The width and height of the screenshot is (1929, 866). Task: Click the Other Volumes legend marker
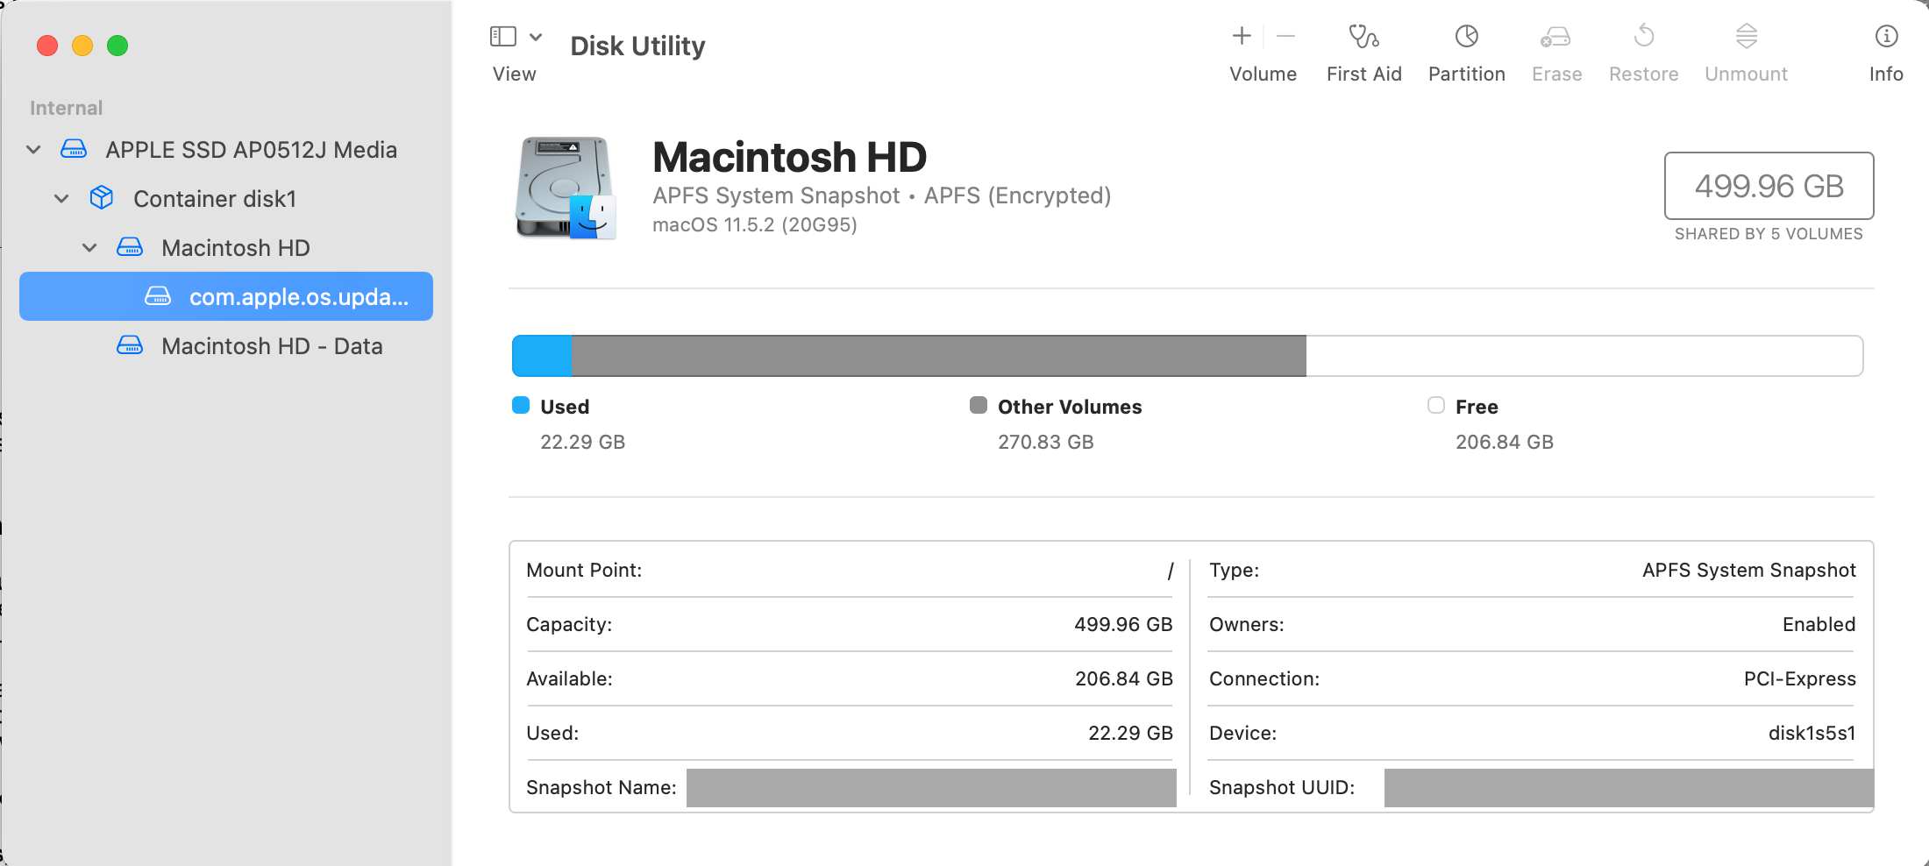point(979,405)
